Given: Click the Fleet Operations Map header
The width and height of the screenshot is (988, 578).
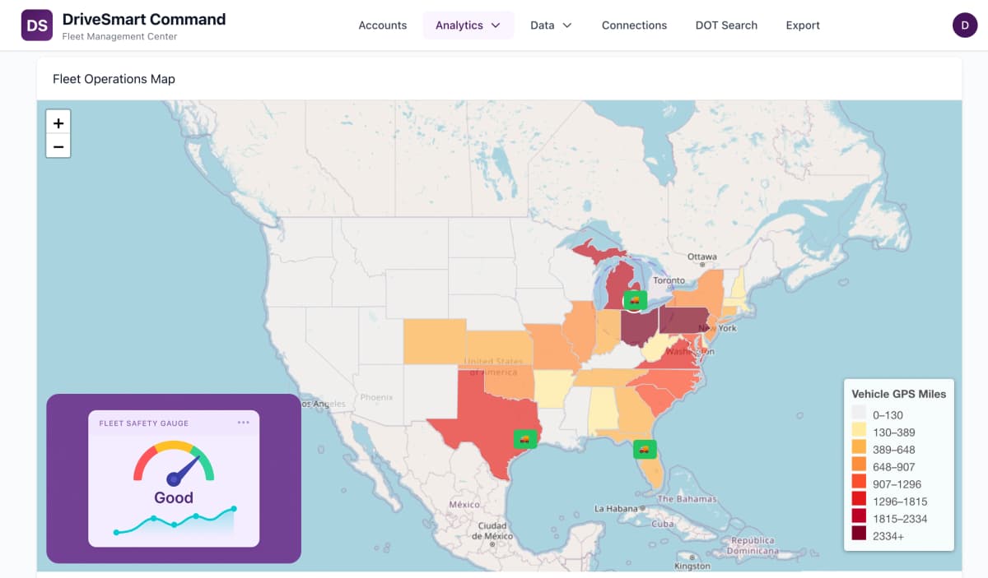Looking at the screenshot, I should click(114, 79).
